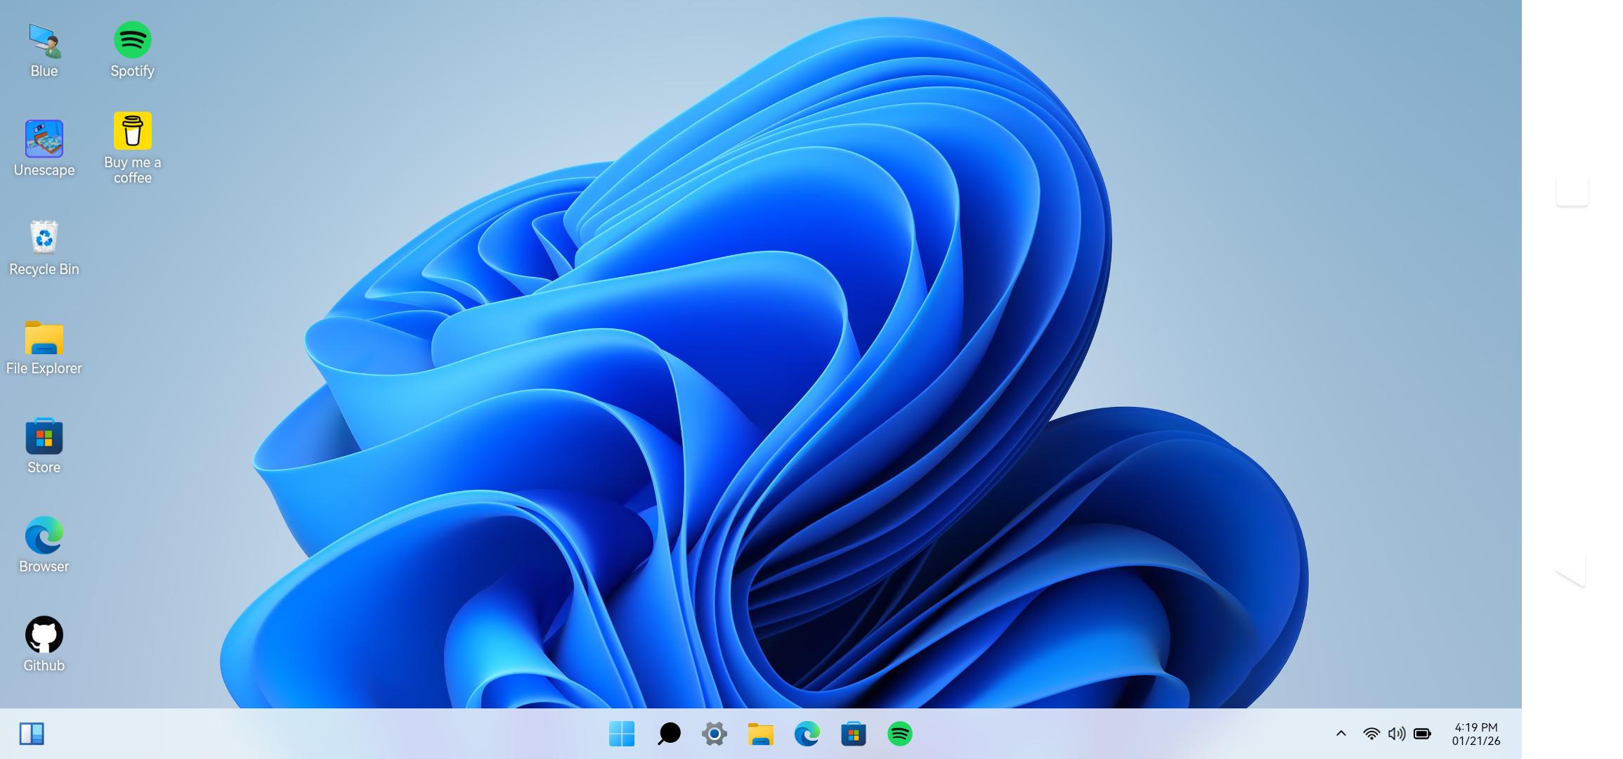The height and width of the screenshot is (759, 1623).
Task: Launch Edge browser from the taskbar
Action: point(807,734)
